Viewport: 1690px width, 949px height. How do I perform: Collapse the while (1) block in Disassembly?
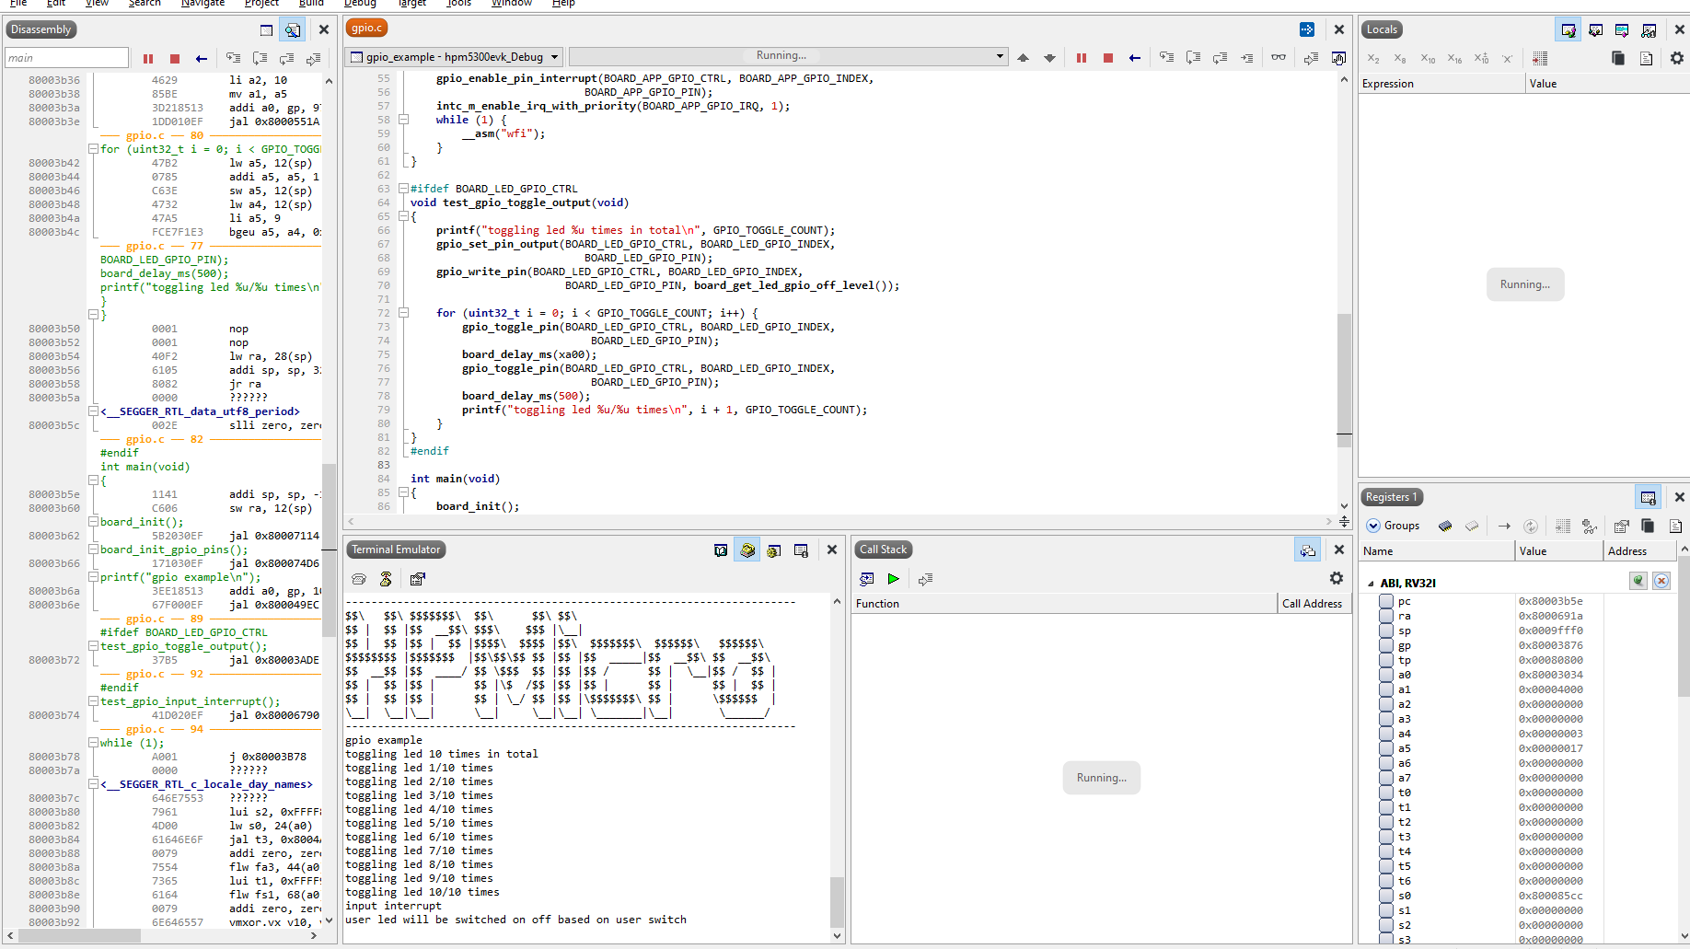pos(93,743)
